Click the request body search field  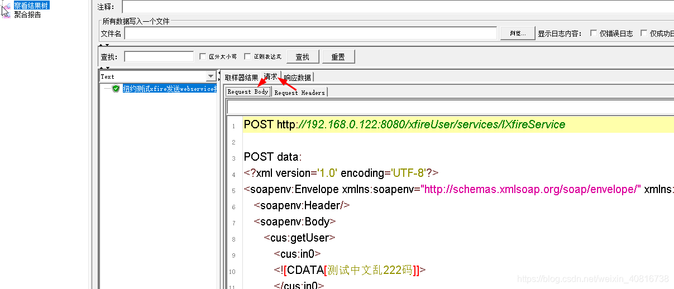pos(450,107)
